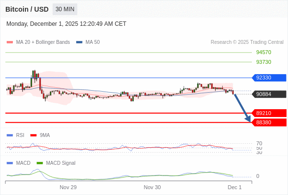Click the MACD Signal legend label
This screenshot has height=195, width=288.
click(61, 163)
